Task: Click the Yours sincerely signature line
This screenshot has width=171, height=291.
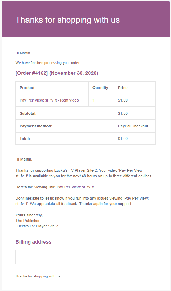Action: (x=29, y=215)
